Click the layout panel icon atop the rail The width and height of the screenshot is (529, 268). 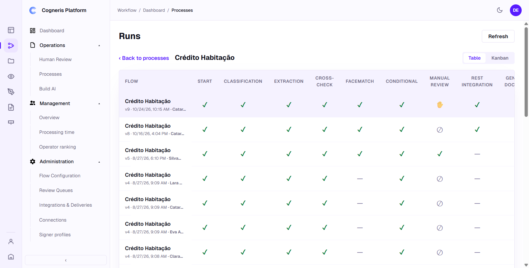coord(11,30)
